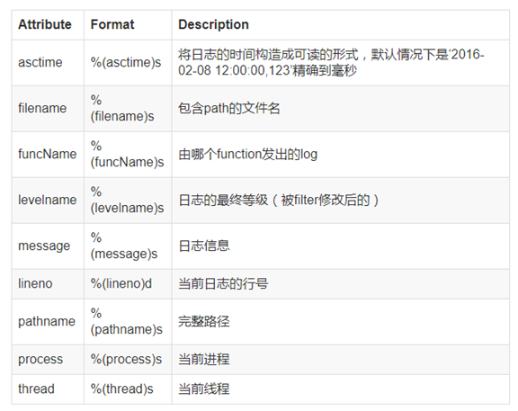Screen dimensions: 518x411
Task: Click the %(pathname)s format text
Action: pyautogui.click(x=127, y=321)
